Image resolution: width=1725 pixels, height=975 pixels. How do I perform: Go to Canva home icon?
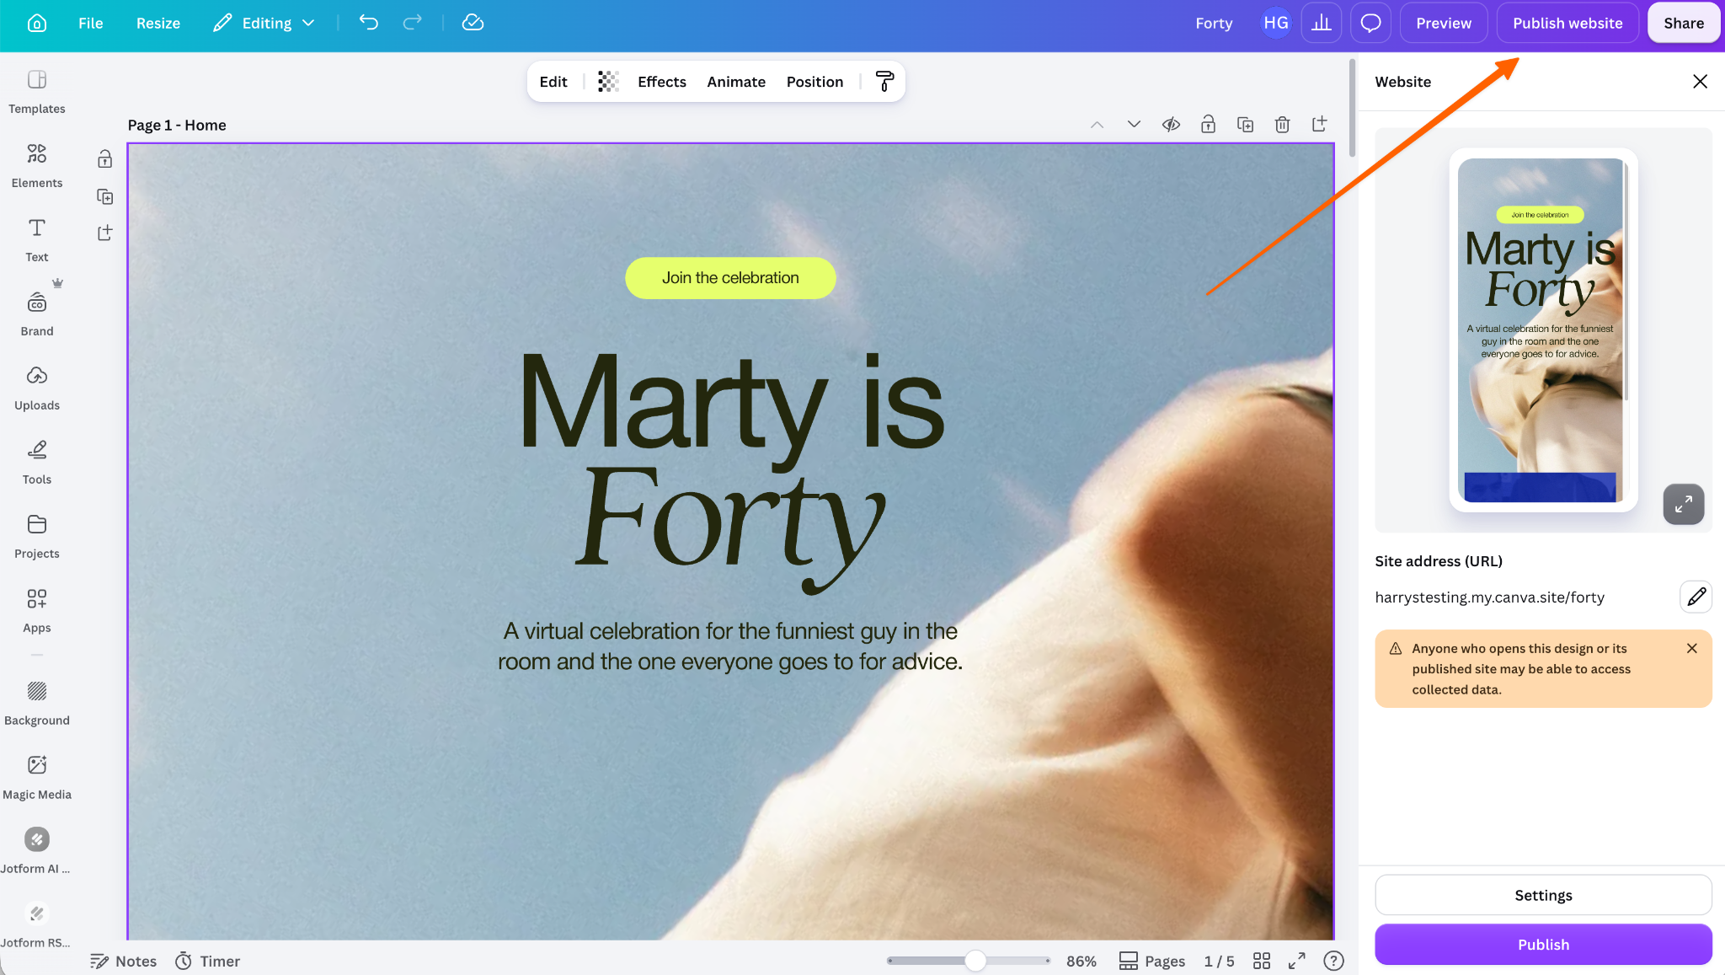click(x=37, y=23)
